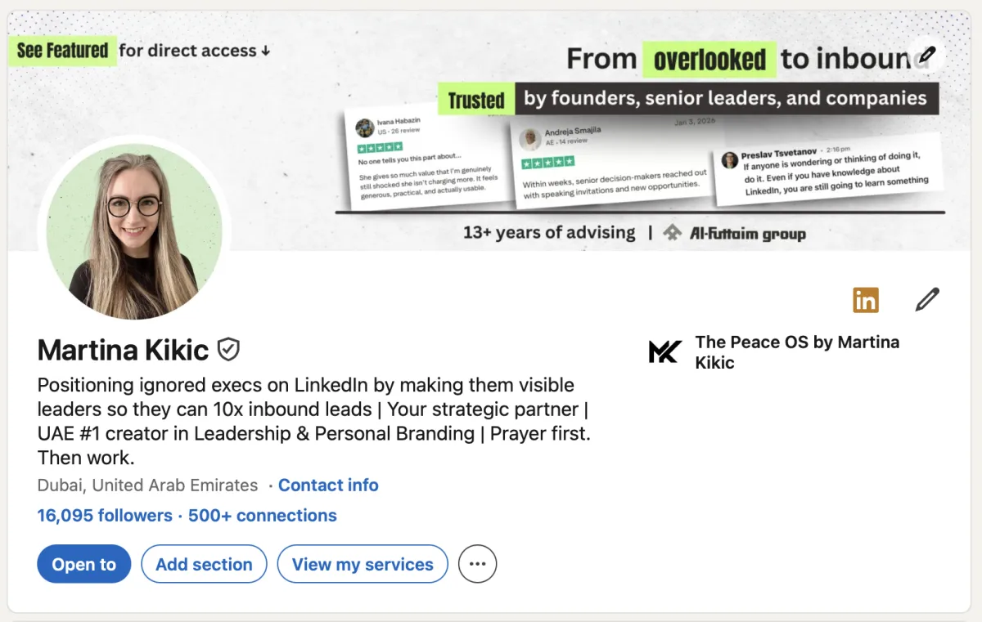
Task: Click the View my services button
Action: [x=363, y=564]
